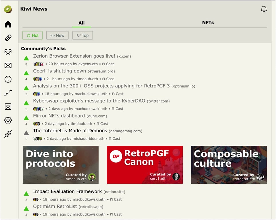Upvote Zerion Browser Extension story

(26, 58)
